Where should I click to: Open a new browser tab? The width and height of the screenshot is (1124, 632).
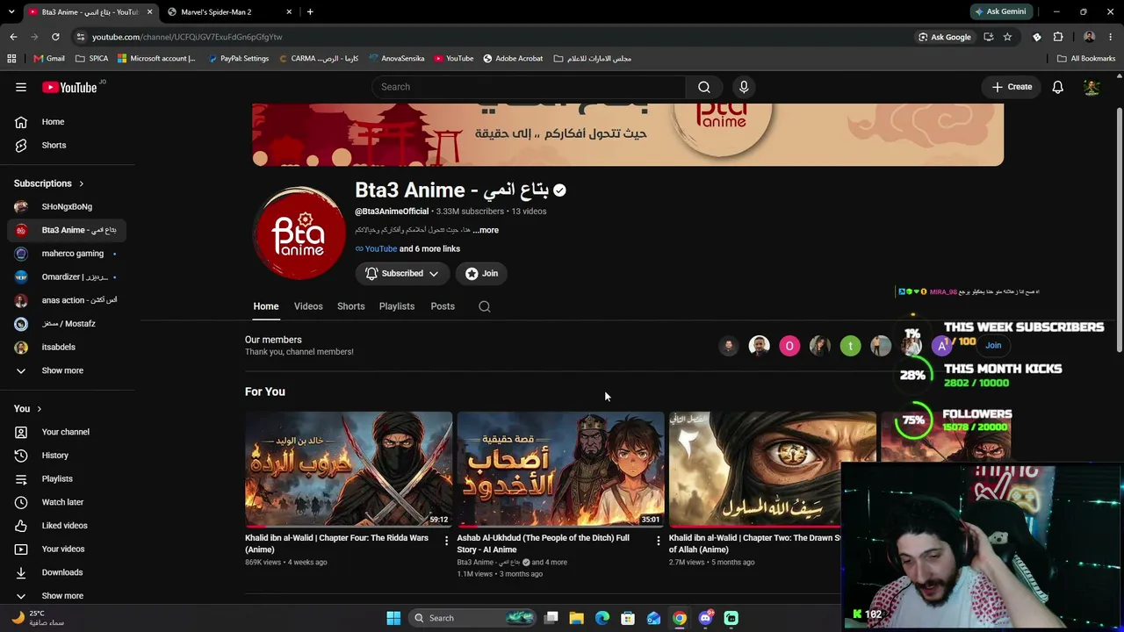pyautogui.click(x=310, y=11)
